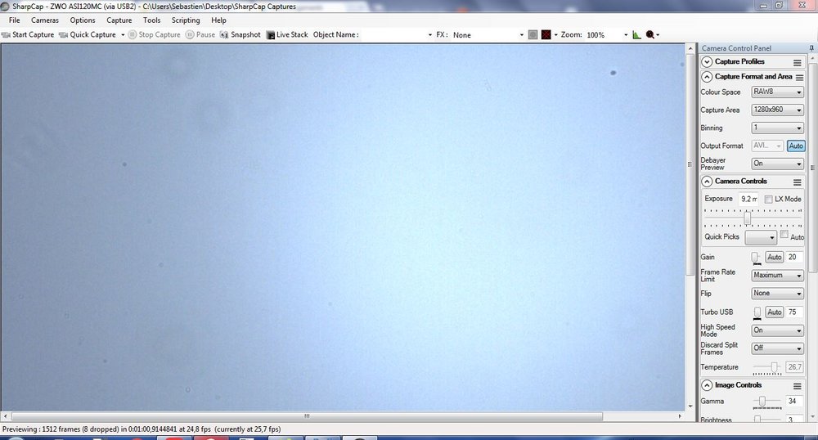
Task: Open Capture Format and Area hamburger menu
Action: tap(799, 77)
